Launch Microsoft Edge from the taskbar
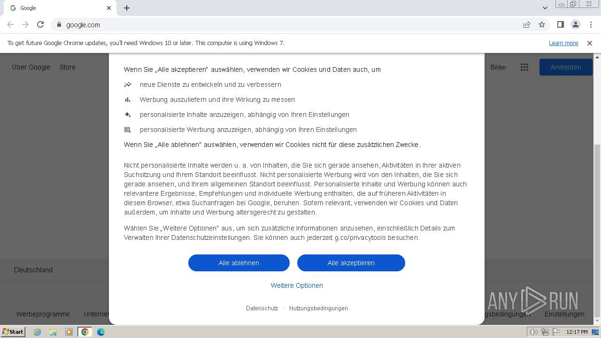This screenshot has height=338, width=601. (x=101, y=332)
